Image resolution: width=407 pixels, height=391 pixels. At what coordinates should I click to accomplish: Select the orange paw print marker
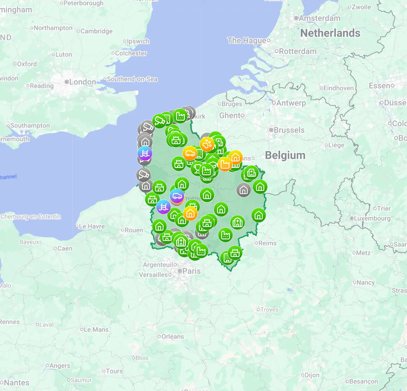(x=207, y=144)
